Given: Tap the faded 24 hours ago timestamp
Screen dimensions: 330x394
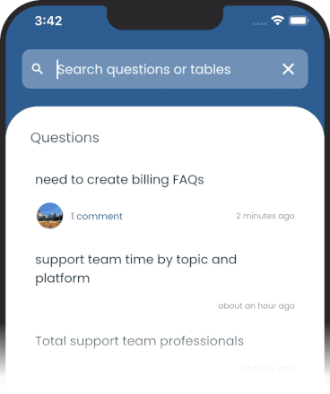Looking at the screenshot, I should (268, 369).
